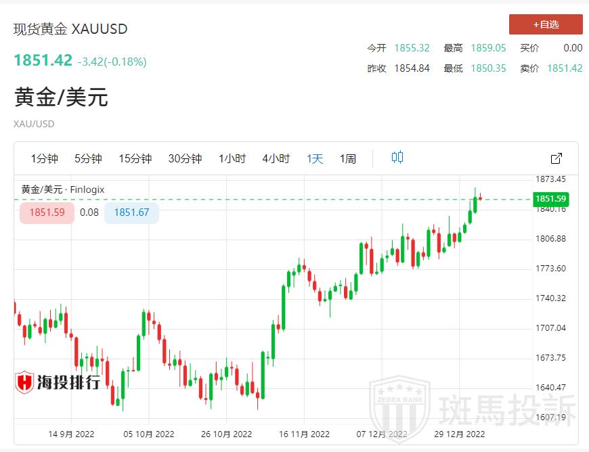Image resolution: width=589 pixels, height=452 pixels.
Task: Click the 现货黄金 XAUUSD heading
Action: click(x=70, y=28)
